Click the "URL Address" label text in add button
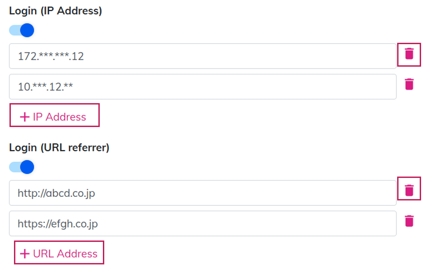Viewport: 431px width, 268px height. 65,254
